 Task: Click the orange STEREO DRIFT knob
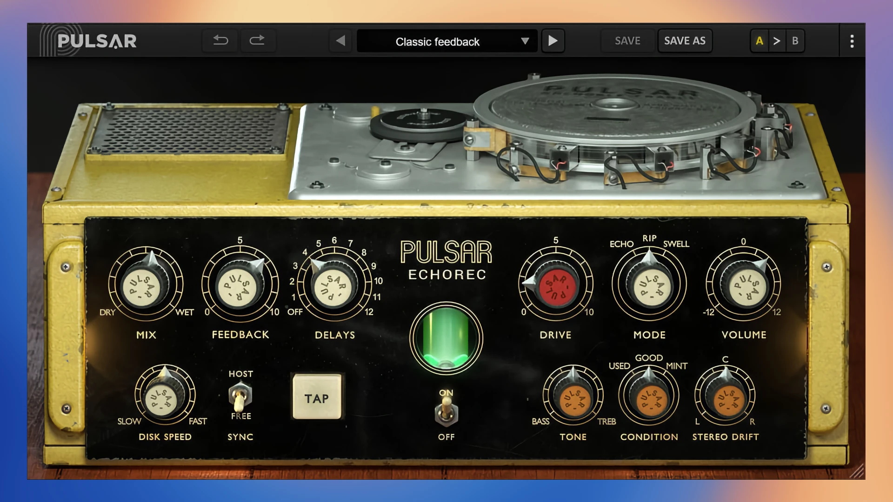726,396
